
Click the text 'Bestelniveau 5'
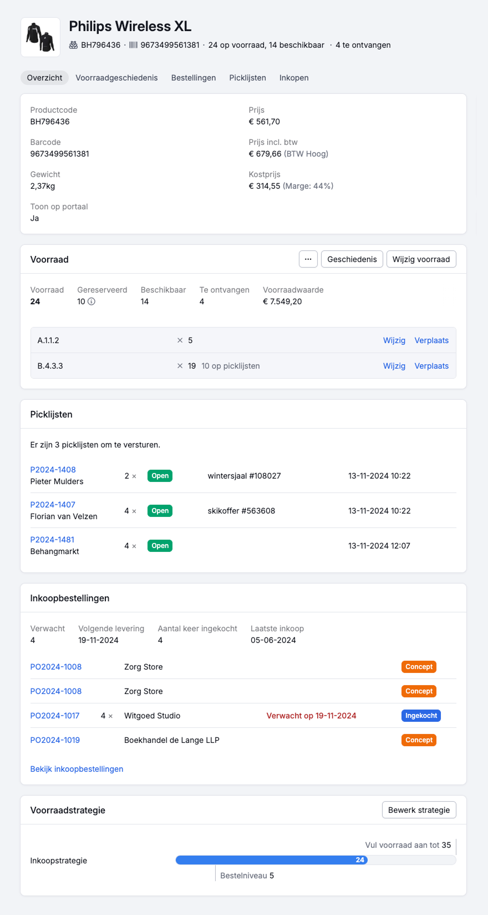tap(247, 876)
